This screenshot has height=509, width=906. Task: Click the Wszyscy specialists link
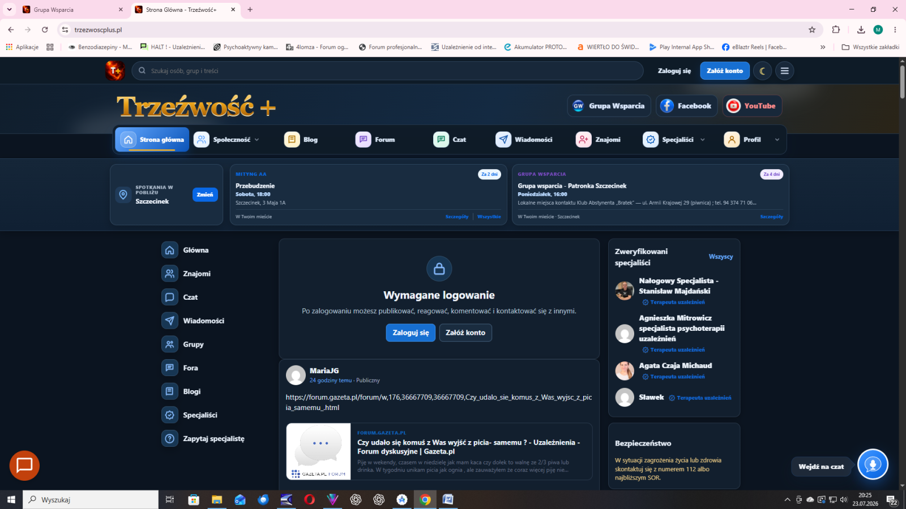721,257
